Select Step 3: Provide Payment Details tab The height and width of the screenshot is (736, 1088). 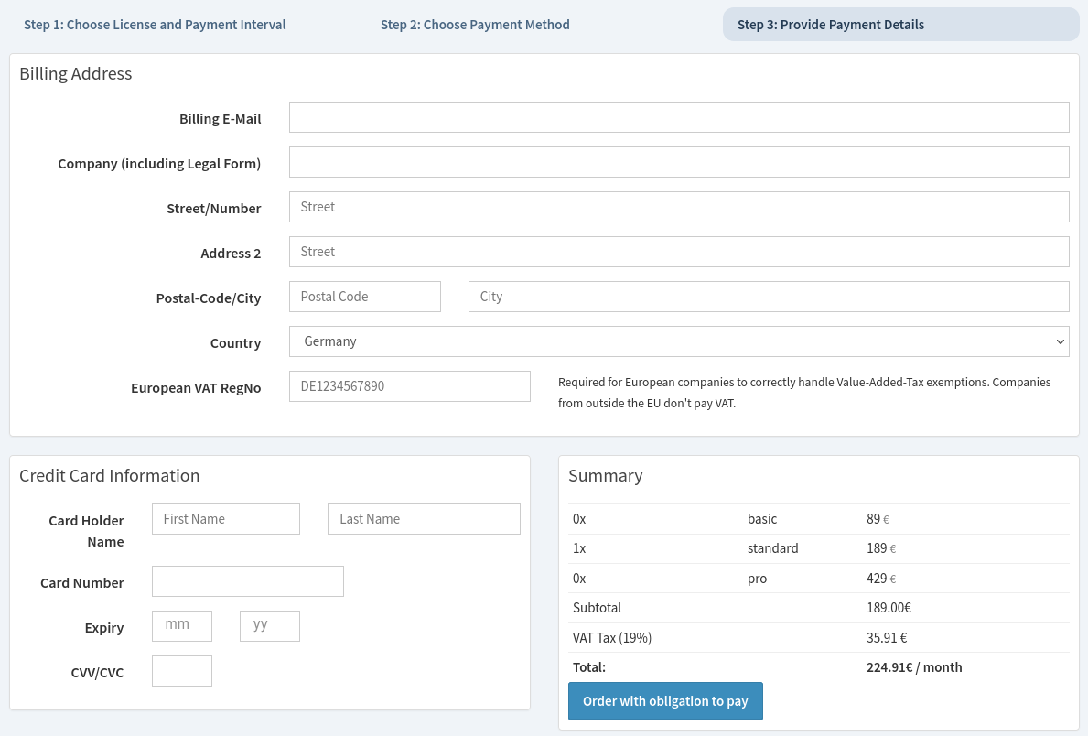[900, 25]
